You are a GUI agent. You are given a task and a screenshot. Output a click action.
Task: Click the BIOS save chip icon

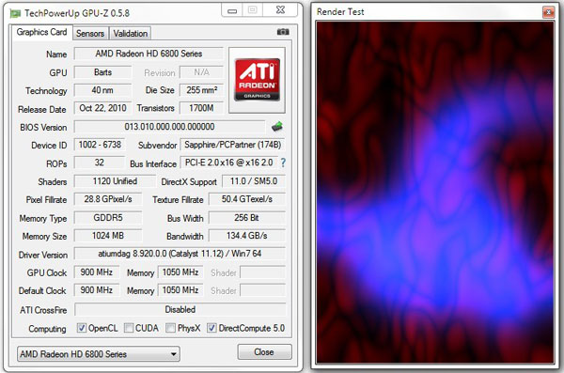click(277, 127)
